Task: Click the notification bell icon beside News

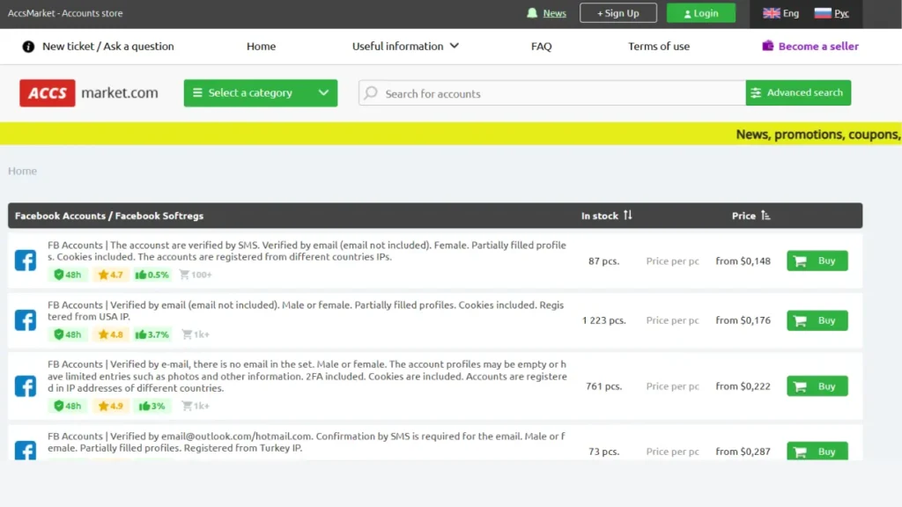Action: pos(532,13)
